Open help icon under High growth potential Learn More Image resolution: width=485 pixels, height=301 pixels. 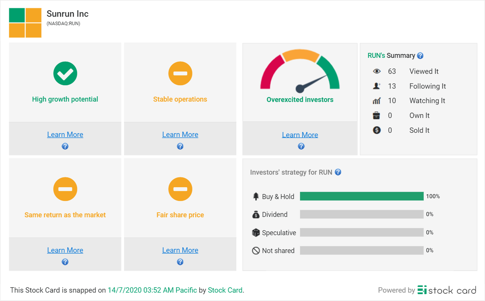point(65,146)
